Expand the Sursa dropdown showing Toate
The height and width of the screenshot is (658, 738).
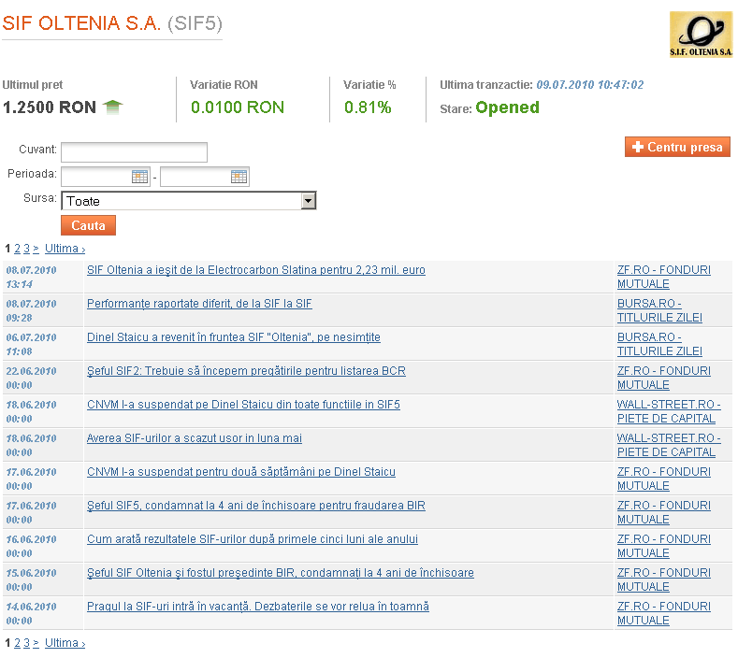point(308,201)
